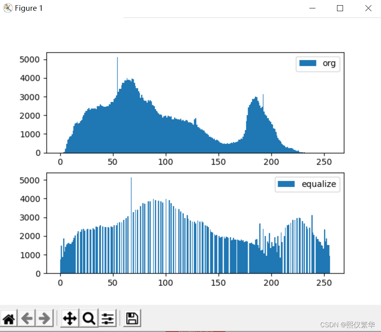Click x-axis label 200 on equalize plot

[271, 283]
